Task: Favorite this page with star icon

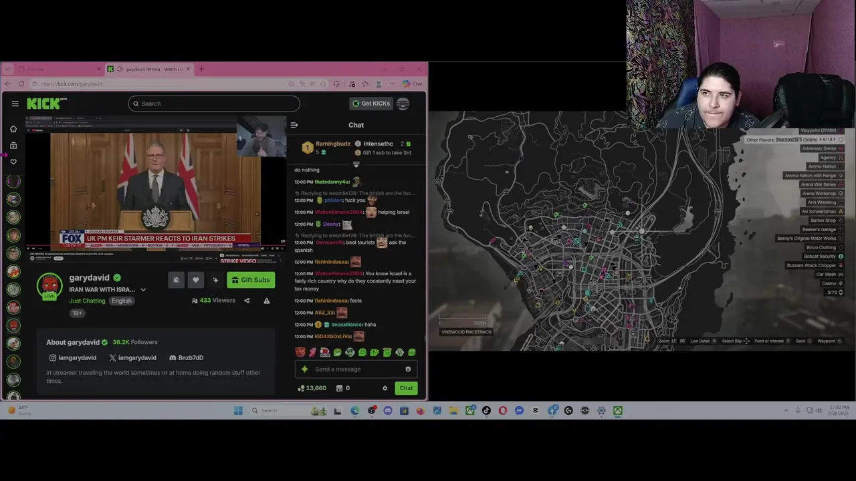Action: click(323, 84)
